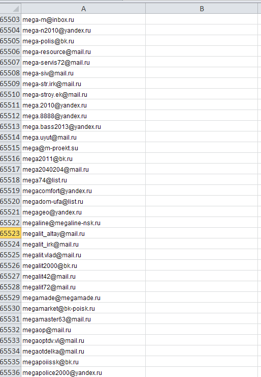The width and height of the screenshot is (261, 377).
Task: Click cell megamade@megamade.ru
Action: click(83, 298)
